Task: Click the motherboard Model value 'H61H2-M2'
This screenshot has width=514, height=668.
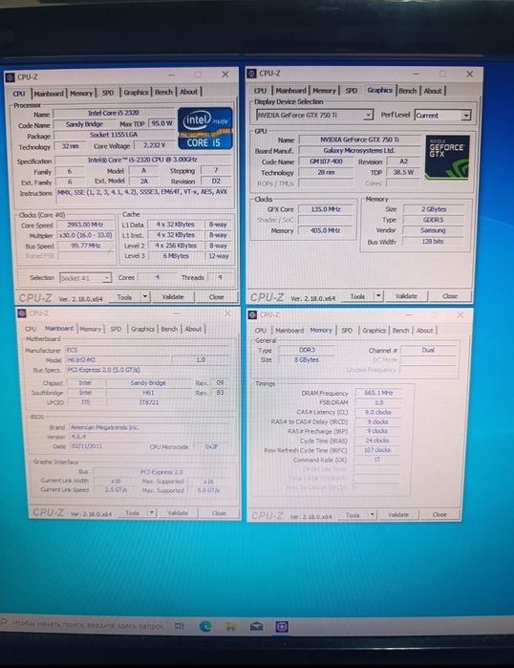Action: point(118,360)
